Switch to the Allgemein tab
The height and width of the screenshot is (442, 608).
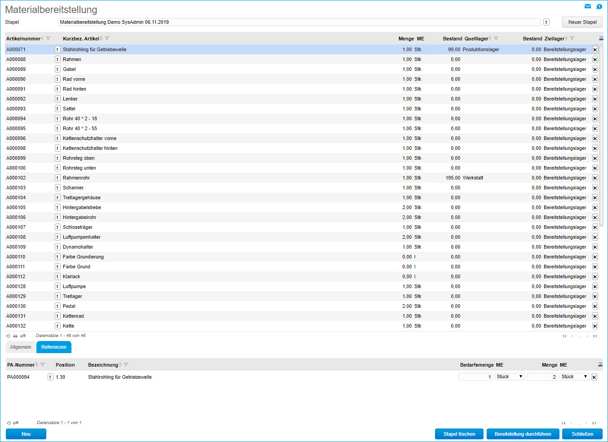point(21,347)
